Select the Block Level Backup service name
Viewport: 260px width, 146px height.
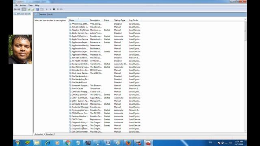80,73
